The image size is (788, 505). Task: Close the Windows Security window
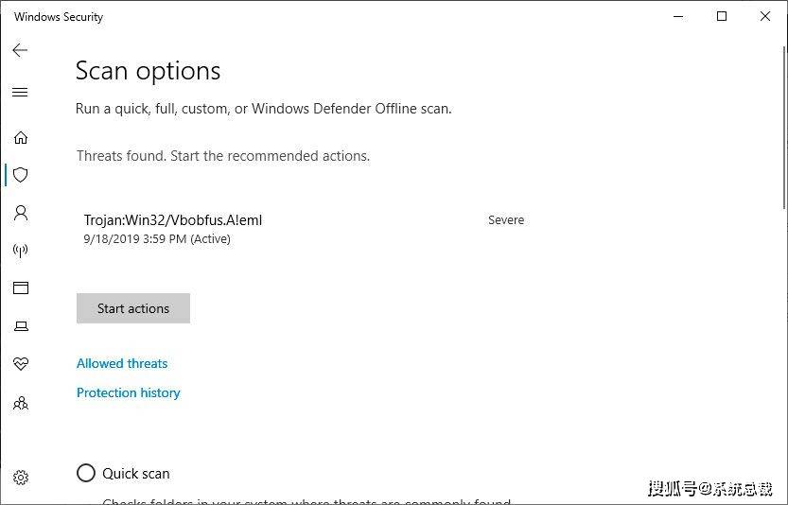point(765,17)
